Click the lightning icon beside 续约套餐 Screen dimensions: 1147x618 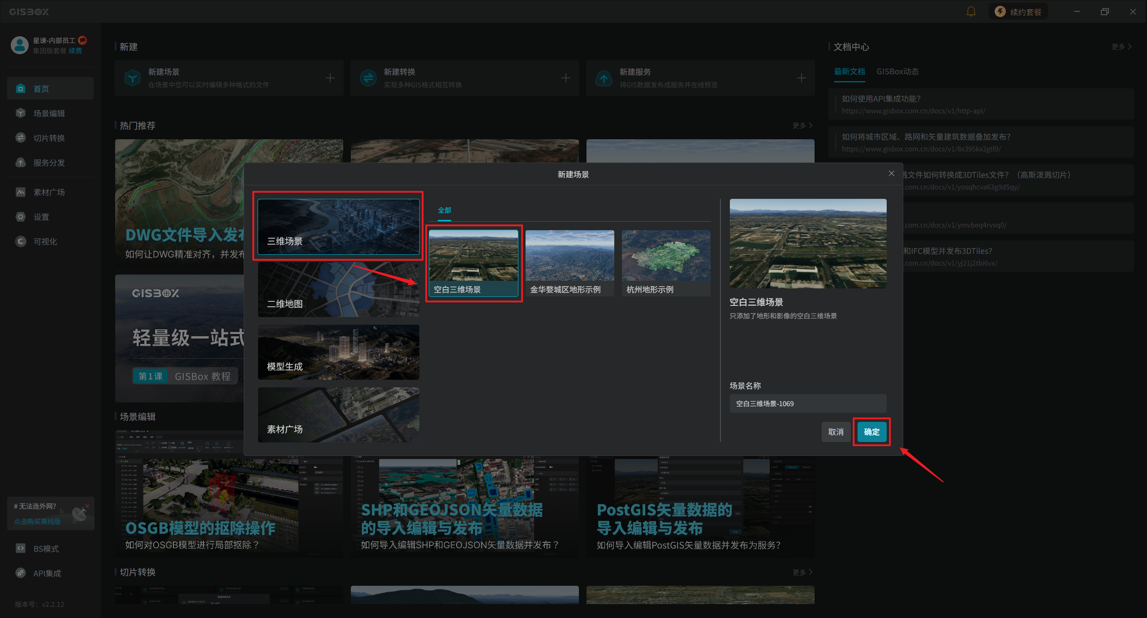[1000, 12]
